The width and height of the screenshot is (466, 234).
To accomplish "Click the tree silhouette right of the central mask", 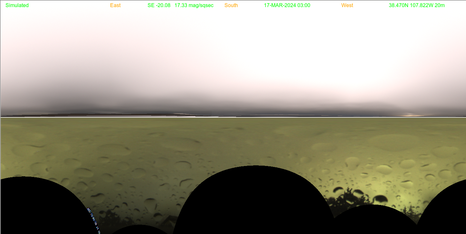I will coord(346,200).
